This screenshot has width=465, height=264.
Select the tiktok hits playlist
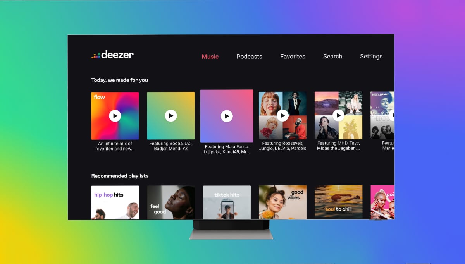tap(227, 202)
